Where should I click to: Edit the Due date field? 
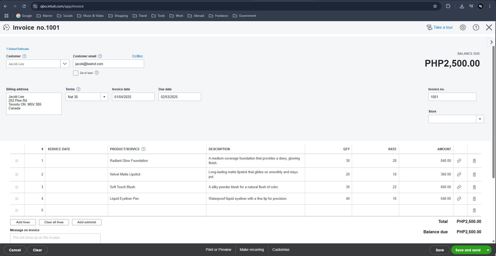pos(180,97)
